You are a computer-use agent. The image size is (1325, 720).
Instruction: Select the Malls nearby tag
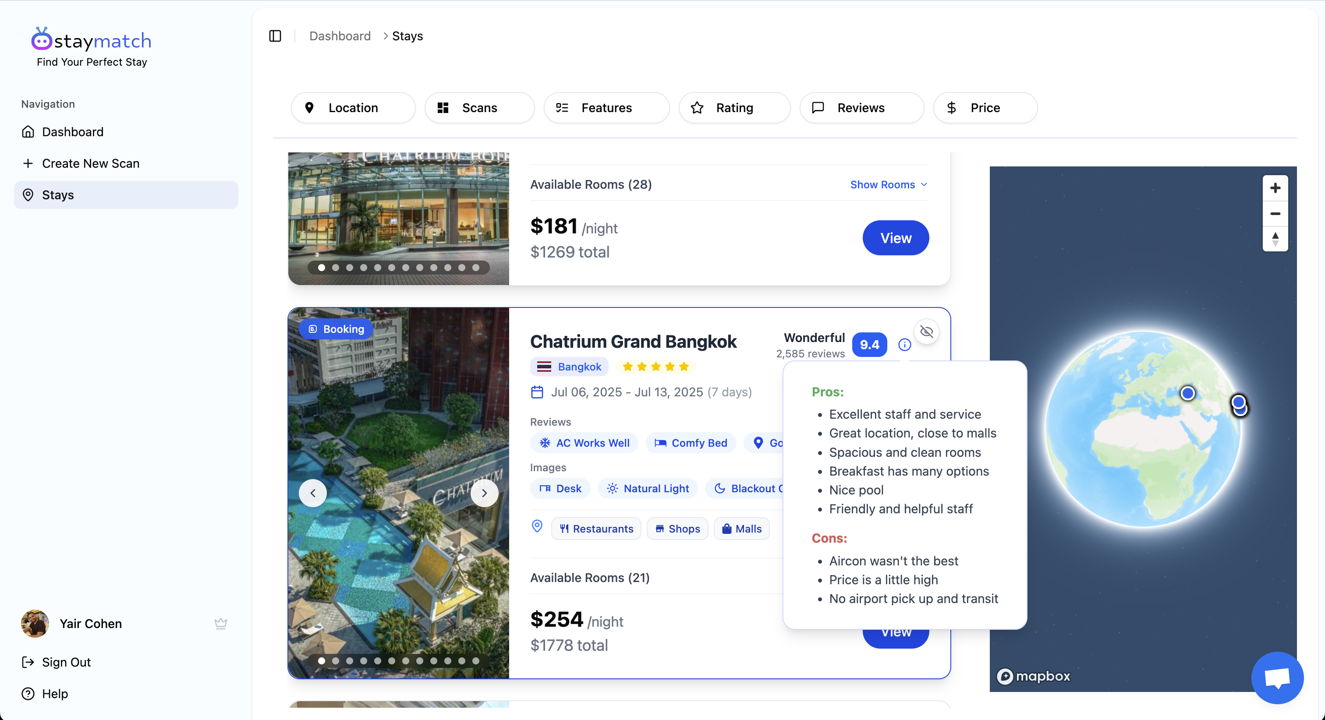(742, 529)
